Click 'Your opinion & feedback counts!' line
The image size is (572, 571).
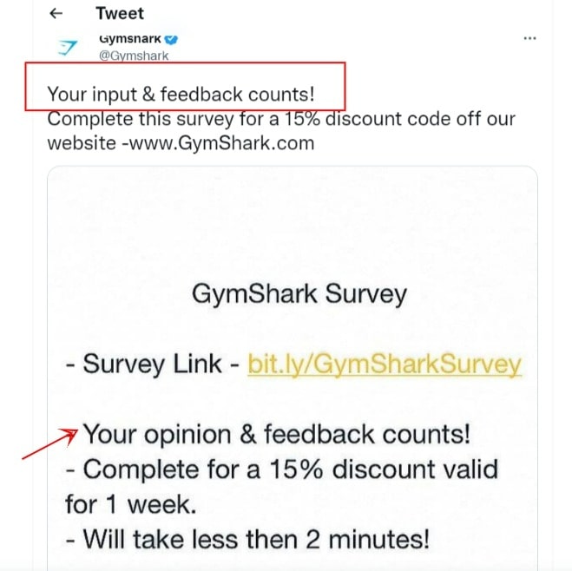pos(277,434)
